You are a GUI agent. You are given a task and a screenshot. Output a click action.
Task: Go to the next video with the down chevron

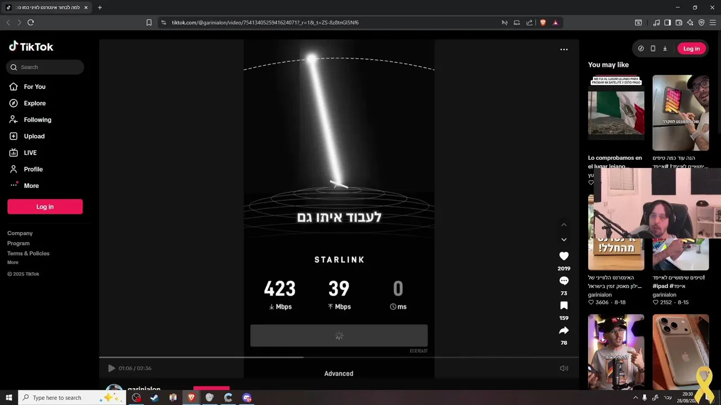(x=564, y=239)
